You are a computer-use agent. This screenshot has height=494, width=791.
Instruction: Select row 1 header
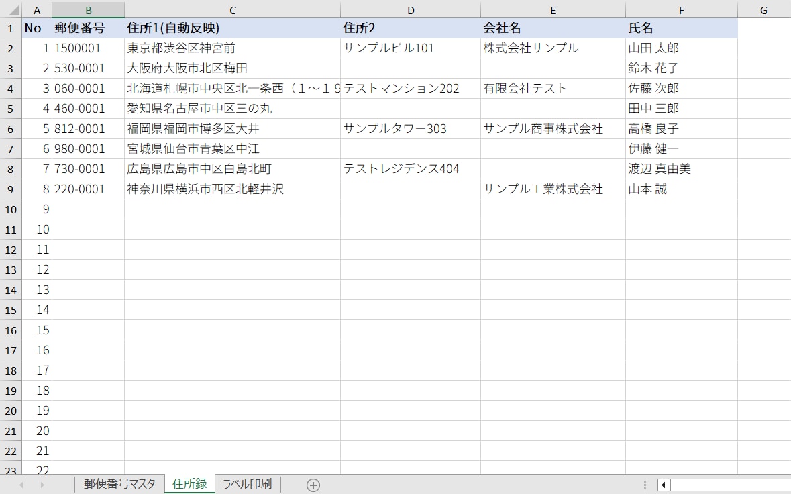coord(11,28)
